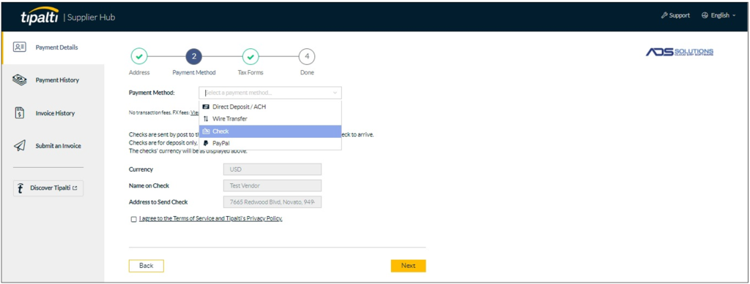Open the Submit an Invoice sidebar tab

pos(53,146)
